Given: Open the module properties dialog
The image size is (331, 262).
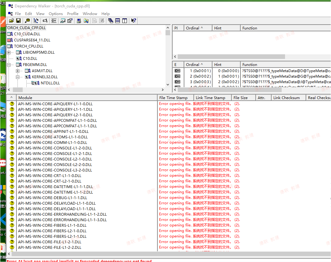Looking at the screenshot, I should tap(70, 21).
